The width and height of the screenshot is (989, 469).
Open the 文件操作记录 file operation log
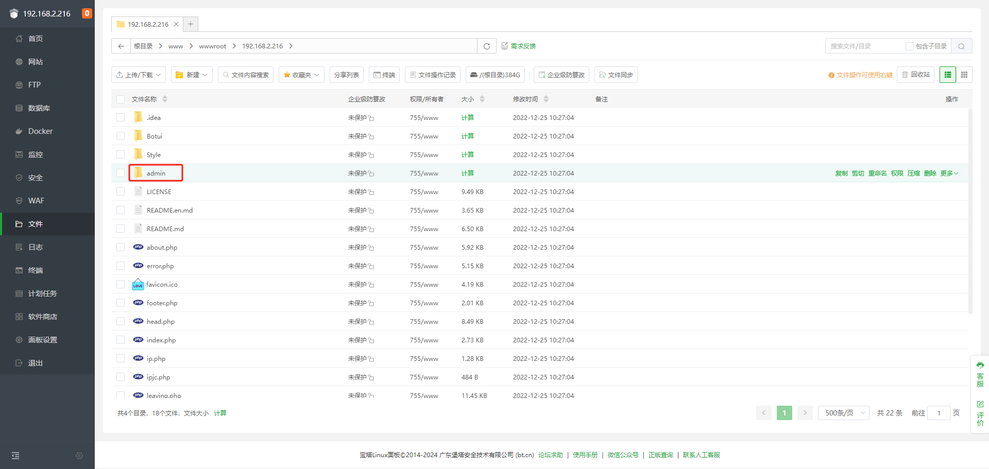click(433, 75)
